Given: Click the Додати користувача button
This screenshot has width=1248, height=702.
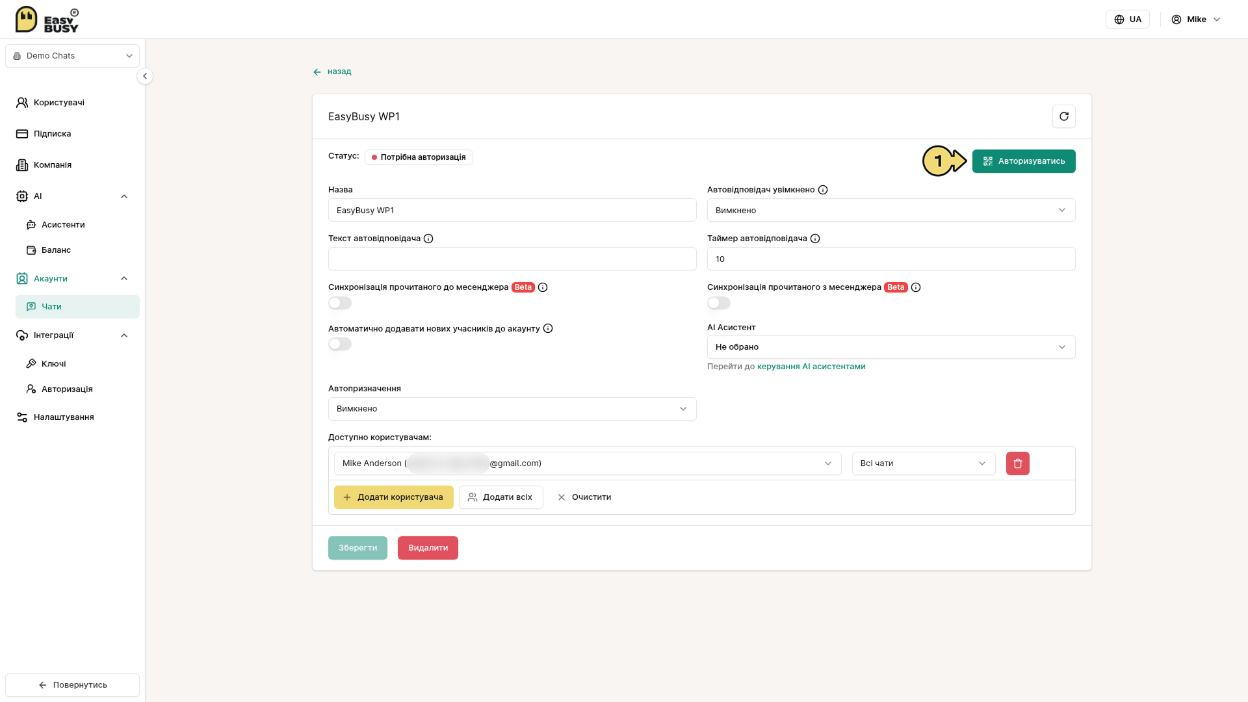Looking at the screenshot, I should tap(394, 497).
